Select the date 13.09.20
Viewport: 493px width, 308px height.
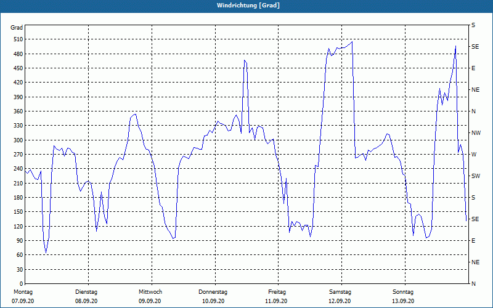coord(403,301)
